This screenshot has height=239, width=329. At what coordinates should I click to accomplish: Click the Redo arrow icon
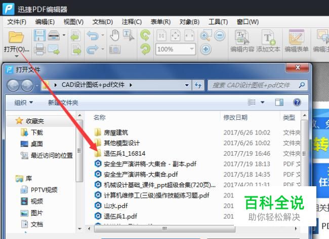coord(93,49)
